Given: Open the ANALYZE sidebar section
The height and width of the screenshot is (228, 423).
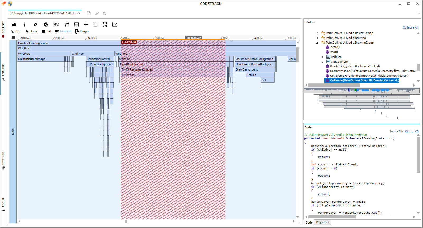Looking at the screenshot, I should pos(3,72).
